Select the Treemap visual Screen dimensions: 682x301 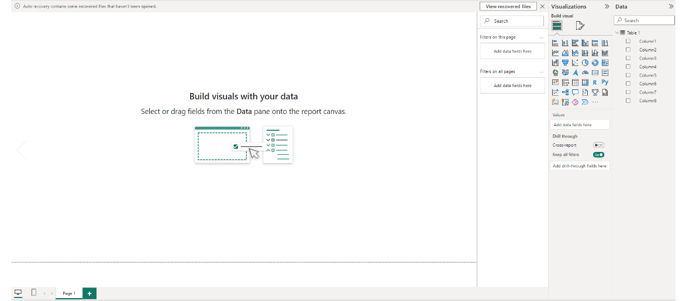[x=605, y=63]
